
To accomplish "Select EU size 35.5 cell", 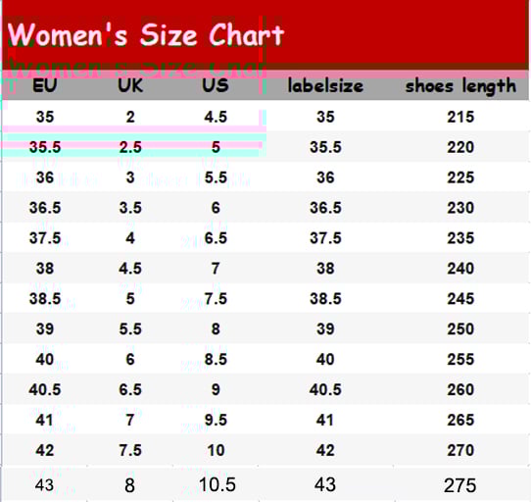I will point(45,147).
